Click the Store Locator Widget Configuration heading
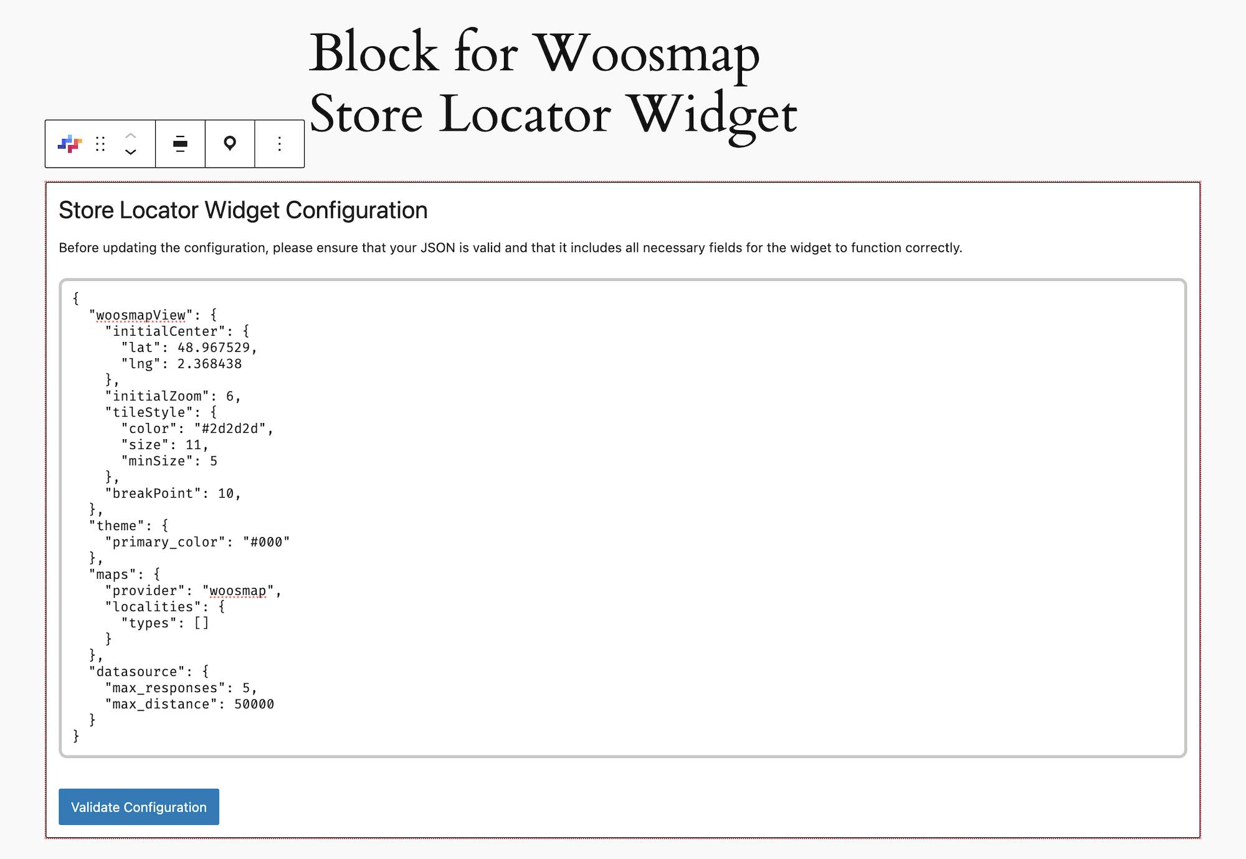1246x859 pixels. pyautogui.click(x=243, y=211)
